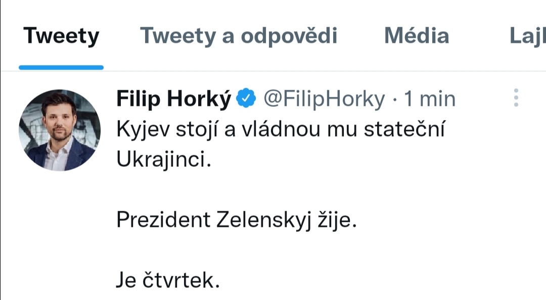
Task: Click the word Ukrajinci in the tweet
Action: point(162,160)
